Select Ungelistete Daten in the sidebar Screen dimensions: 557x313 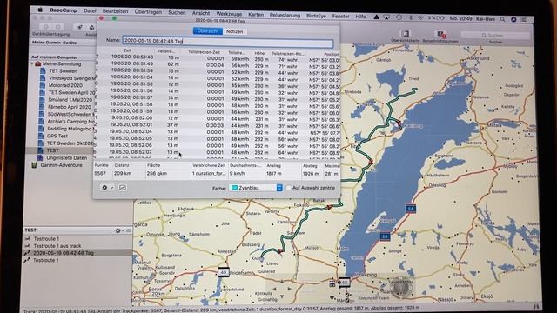(66, 158)
